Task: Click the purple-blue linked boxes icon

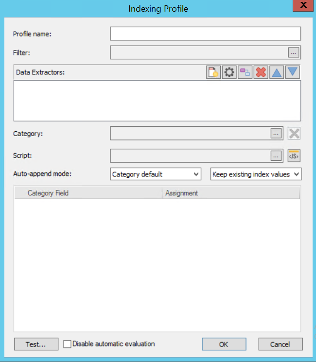Action: pyautogui.click(x=245, y=72)
